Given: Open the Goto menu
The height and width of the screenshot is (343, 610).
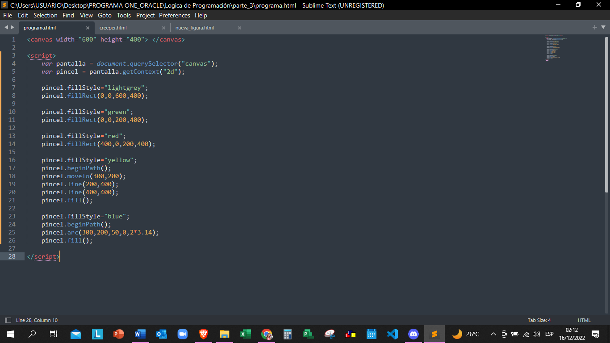Looking at the screenshot, I should pyautogui.click(x=104, y=15).
